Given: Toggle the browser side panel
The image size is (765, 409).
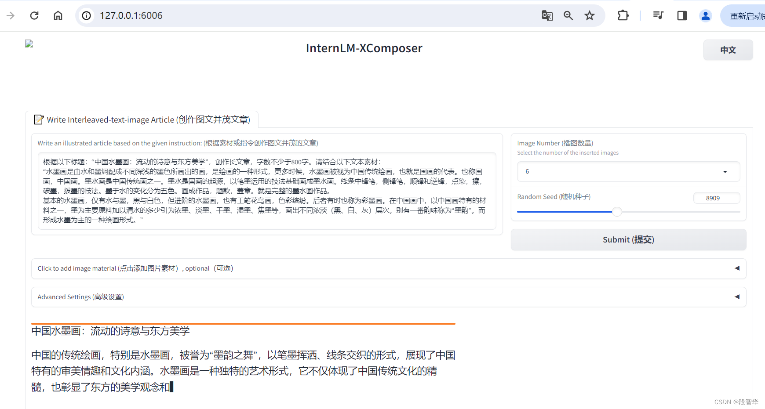Looking at the screenshot, I should (682, 16).
